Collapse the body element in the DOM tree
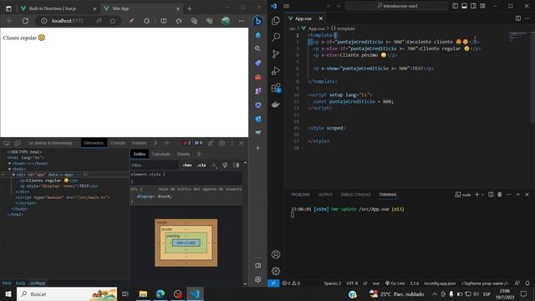This screenshot has width=535, height=301. (9, 169)
